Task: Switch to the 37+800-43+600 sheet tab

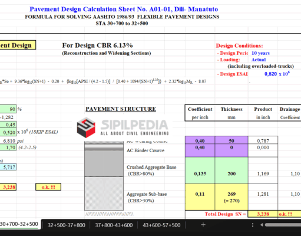Action: coord(114,225)
